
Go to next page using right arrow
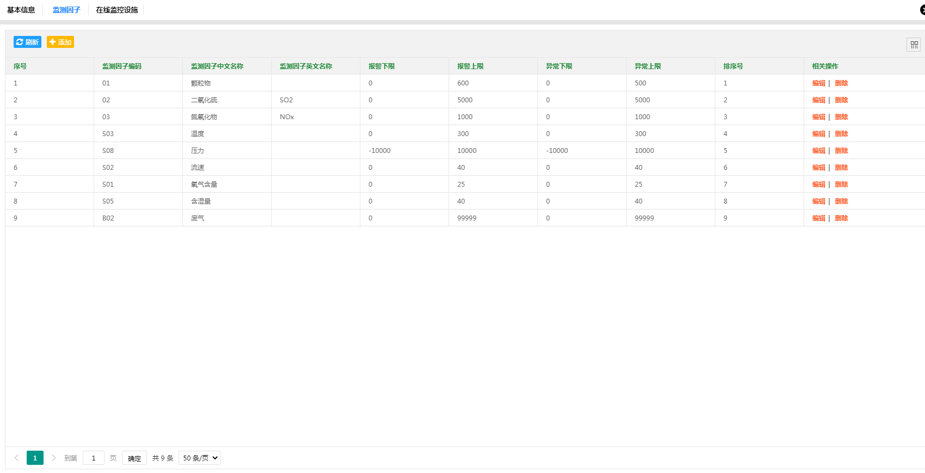pyautogui.click(x=53, y=458)
